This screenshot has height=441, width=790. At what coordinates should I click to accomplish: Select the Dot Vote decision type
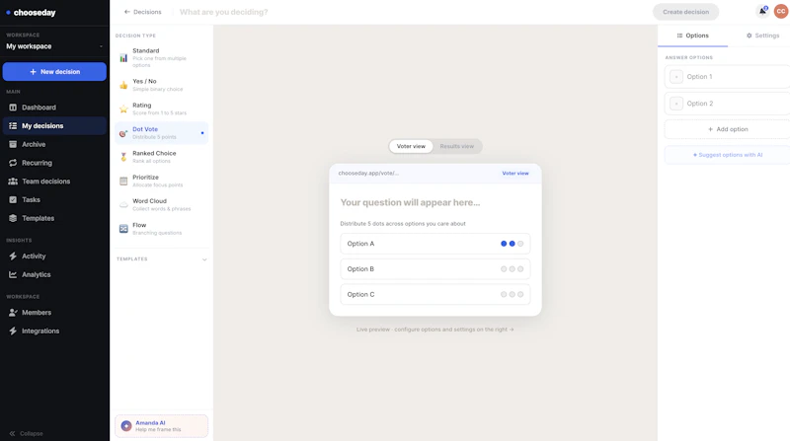click(x=161, y=133)
